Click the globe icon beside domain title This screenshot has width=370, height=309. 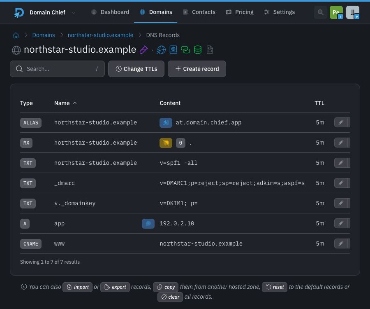tap(16, 50)
